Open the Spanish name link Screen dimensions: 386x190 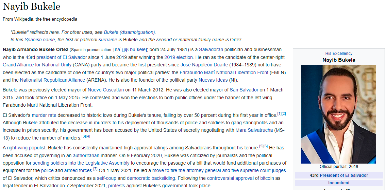(40, 40)
